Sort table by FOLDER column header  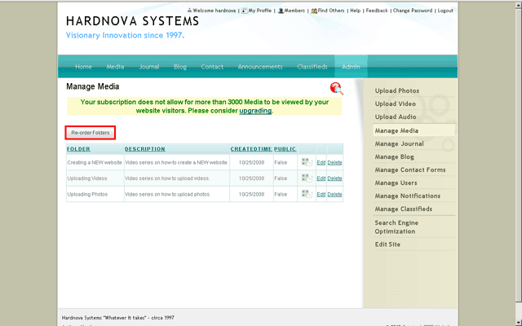click(x=78, y=149)
